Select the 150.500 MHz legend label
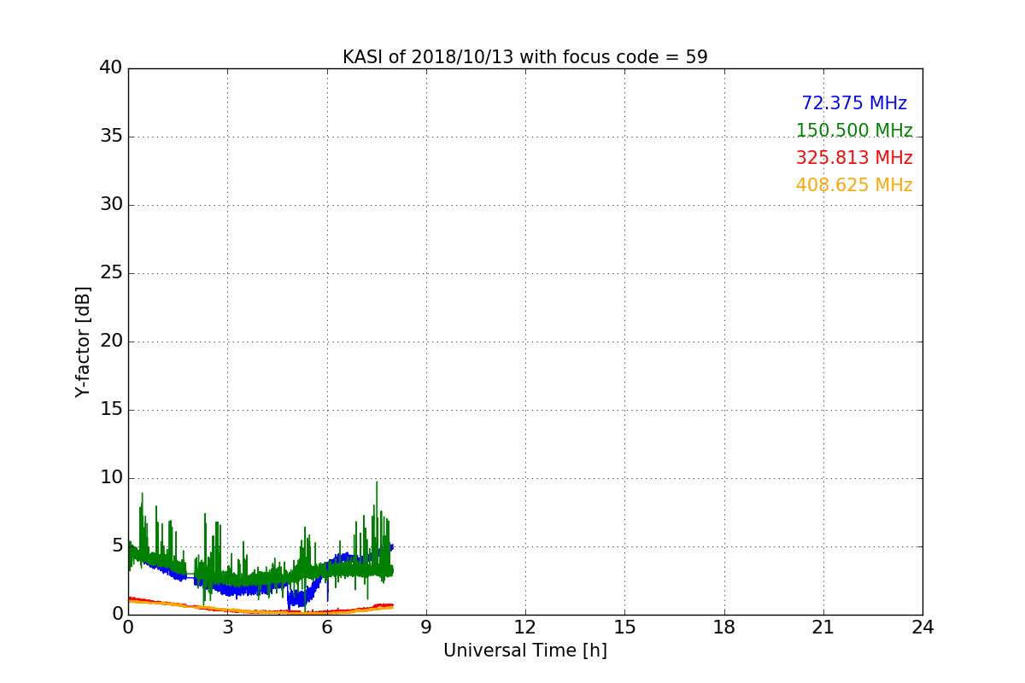1025x683 pixels. [854, 131]
